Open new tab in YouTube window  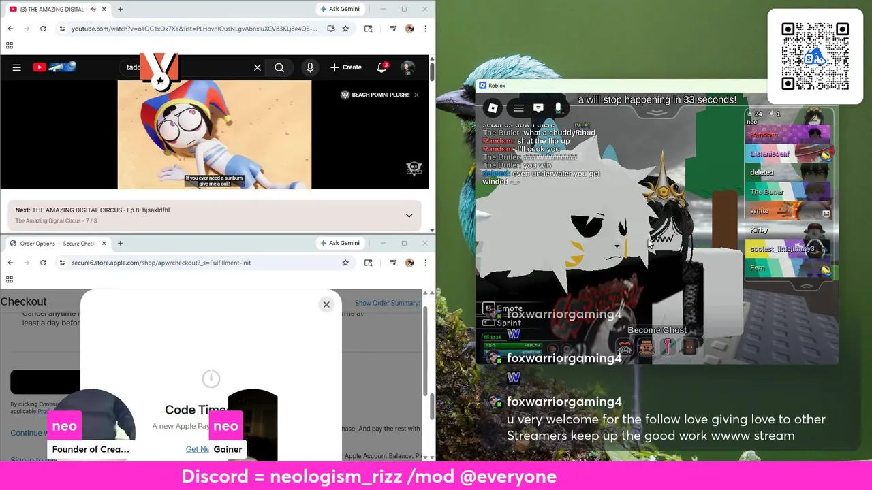pos(120,9)
